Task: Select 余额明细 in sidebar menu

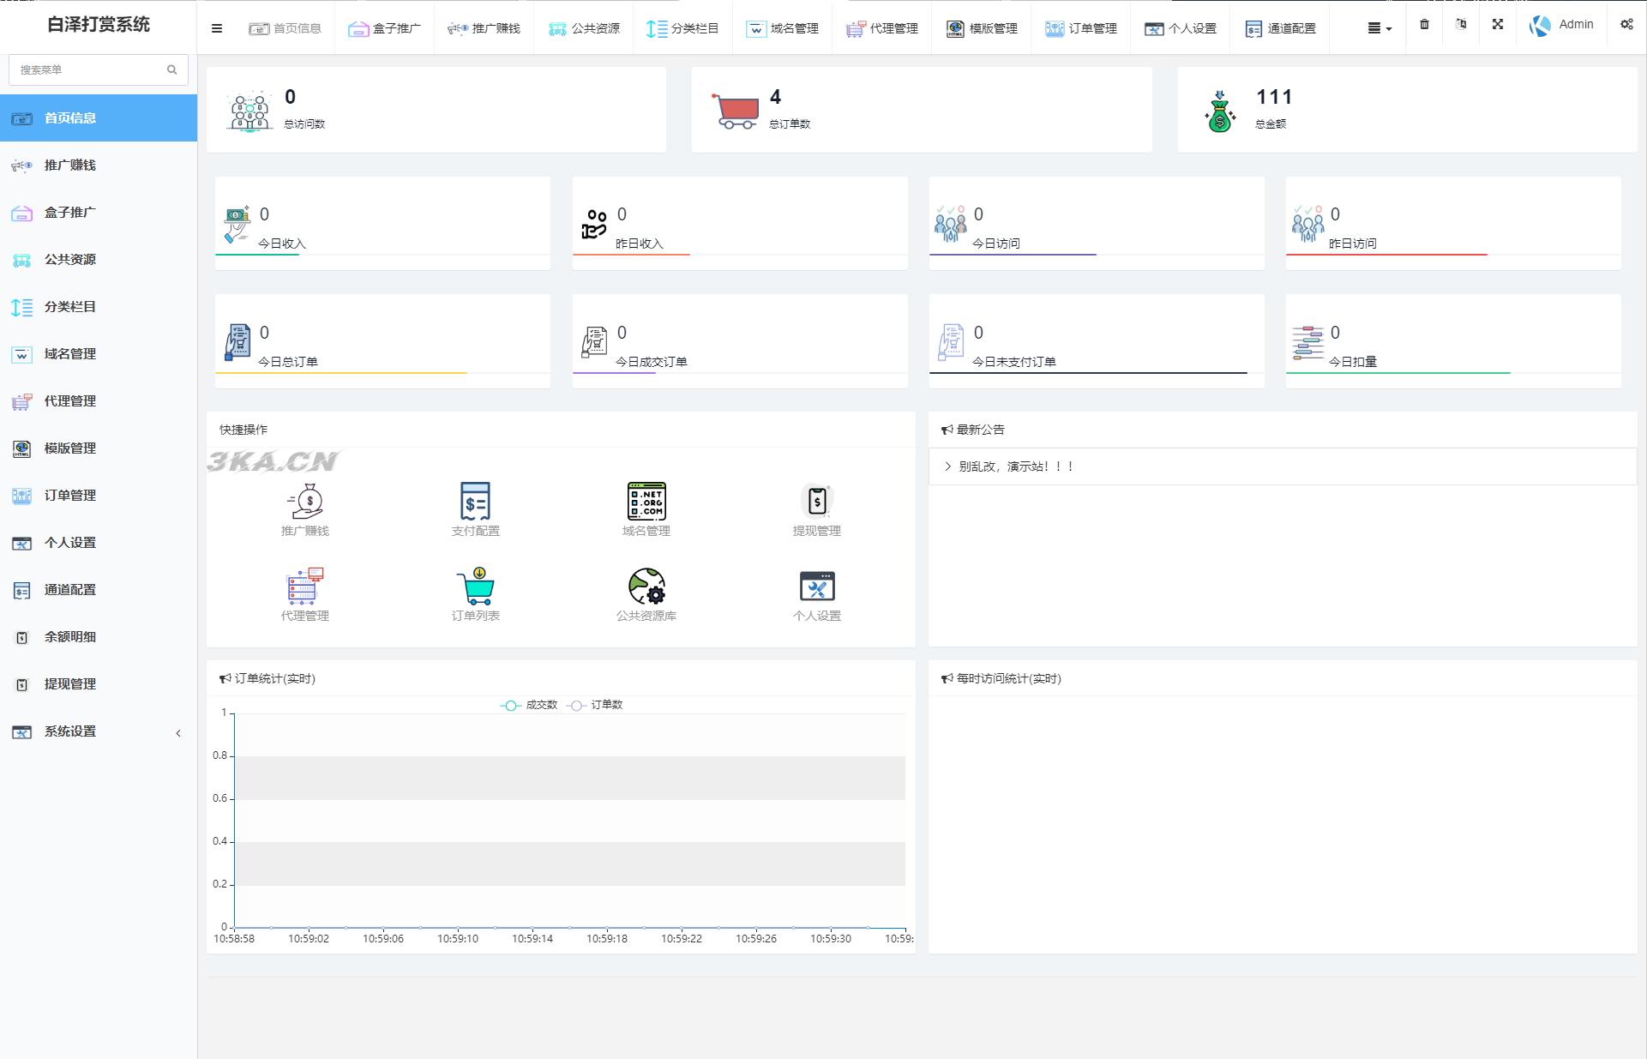Action: coord(70,637)
